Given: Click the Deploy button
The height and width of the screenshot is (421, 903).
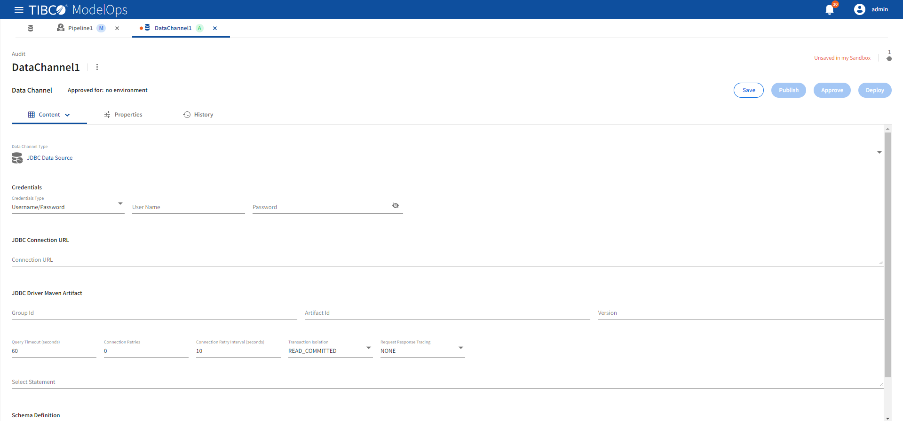Looking at the screenshot, I should (x=875, y=90).
